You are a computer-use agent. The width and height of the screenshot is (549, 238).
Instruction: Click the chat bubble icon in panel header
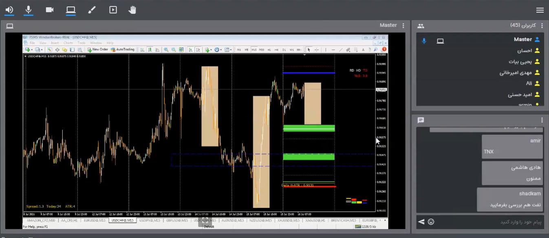point(421,120)
